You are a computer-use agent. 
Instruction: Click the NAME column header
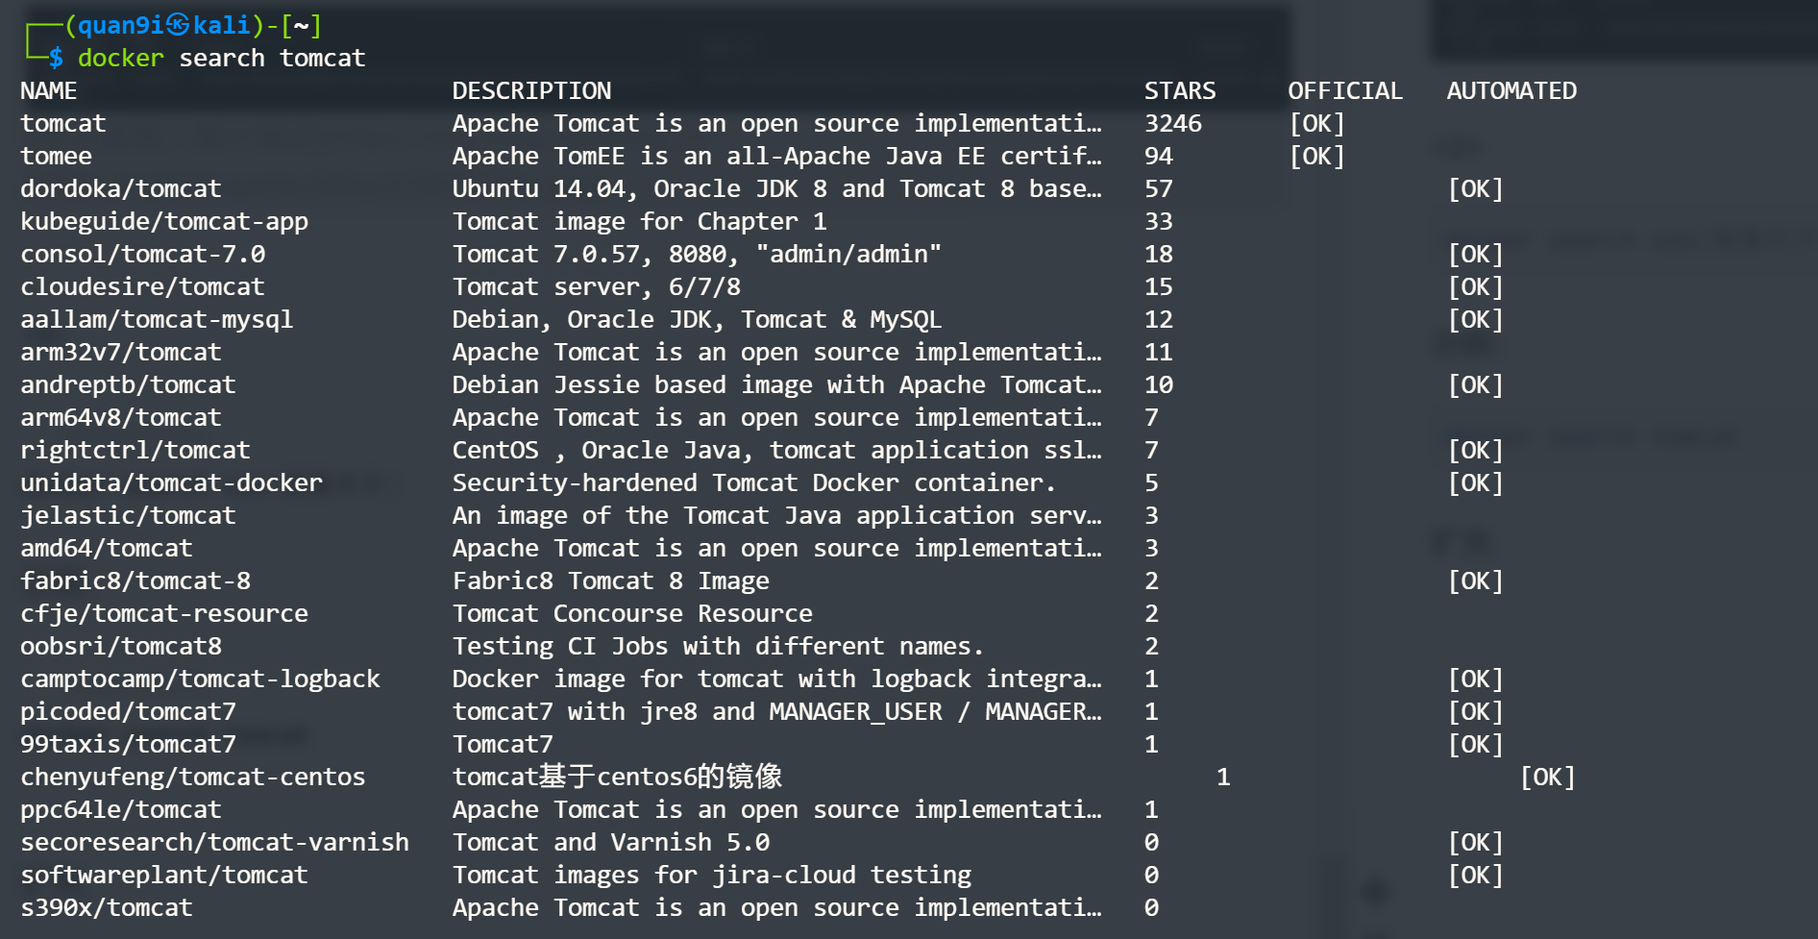pyautogui.click(x=49, y=91)
